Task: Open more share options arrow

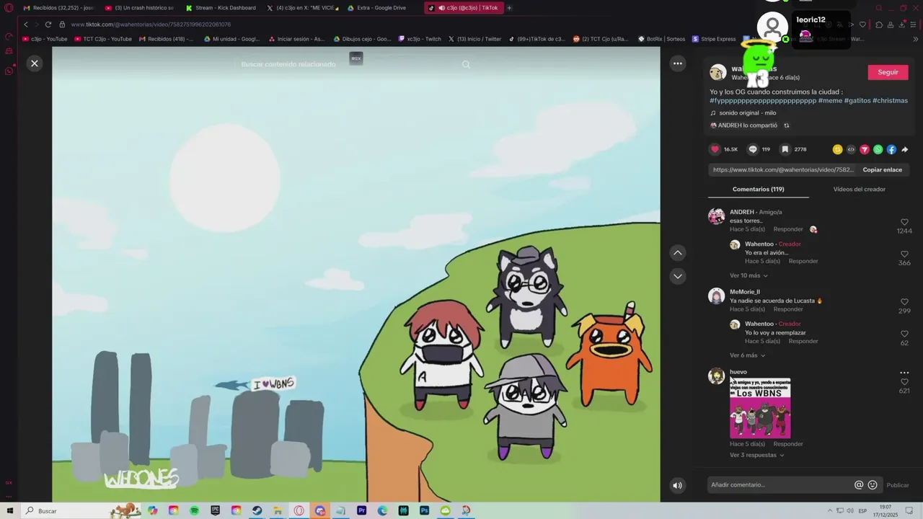Action: (904, 149)
